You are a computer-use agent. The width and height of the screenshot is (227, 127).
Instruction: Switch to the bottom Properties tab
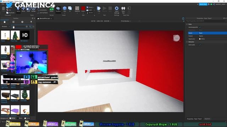click(194, 119)
